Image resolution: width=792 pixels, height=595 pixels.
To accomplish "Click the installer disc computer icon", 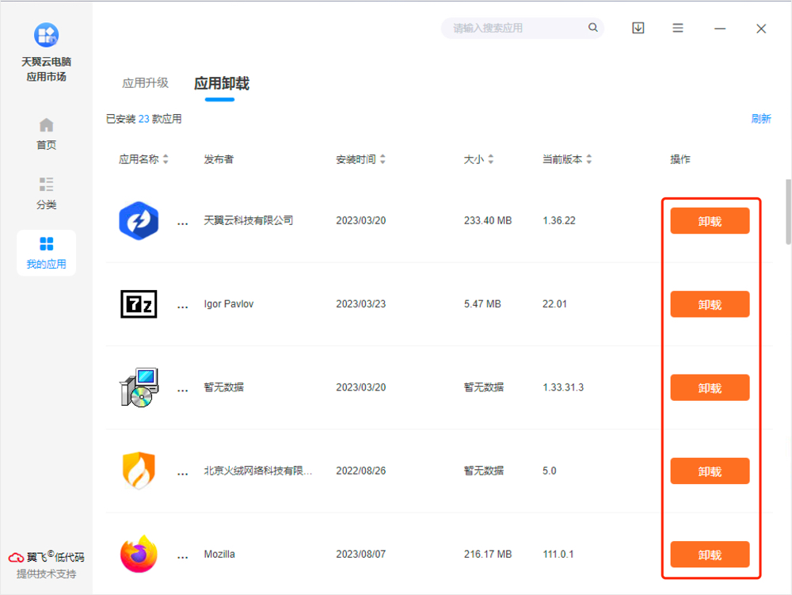I will (x=139, y=387).
